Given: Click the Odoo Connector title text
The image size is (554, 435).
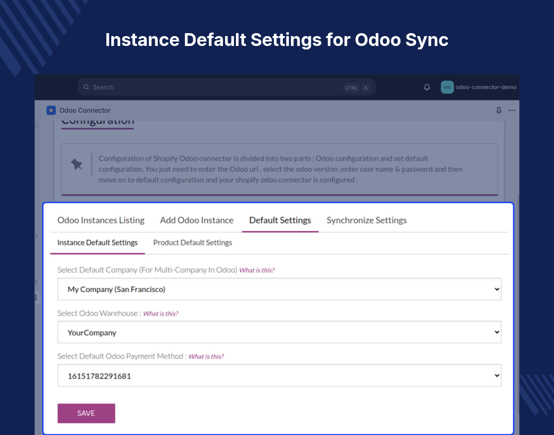Looking at the screenshot, I should (85, 111).
